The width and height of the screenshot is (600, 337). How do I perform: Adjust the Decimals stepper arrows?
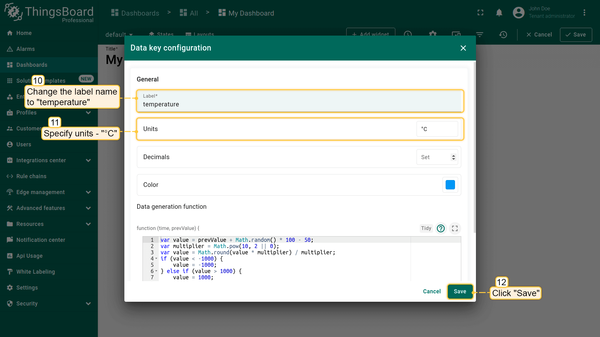[x=453, y=157]
